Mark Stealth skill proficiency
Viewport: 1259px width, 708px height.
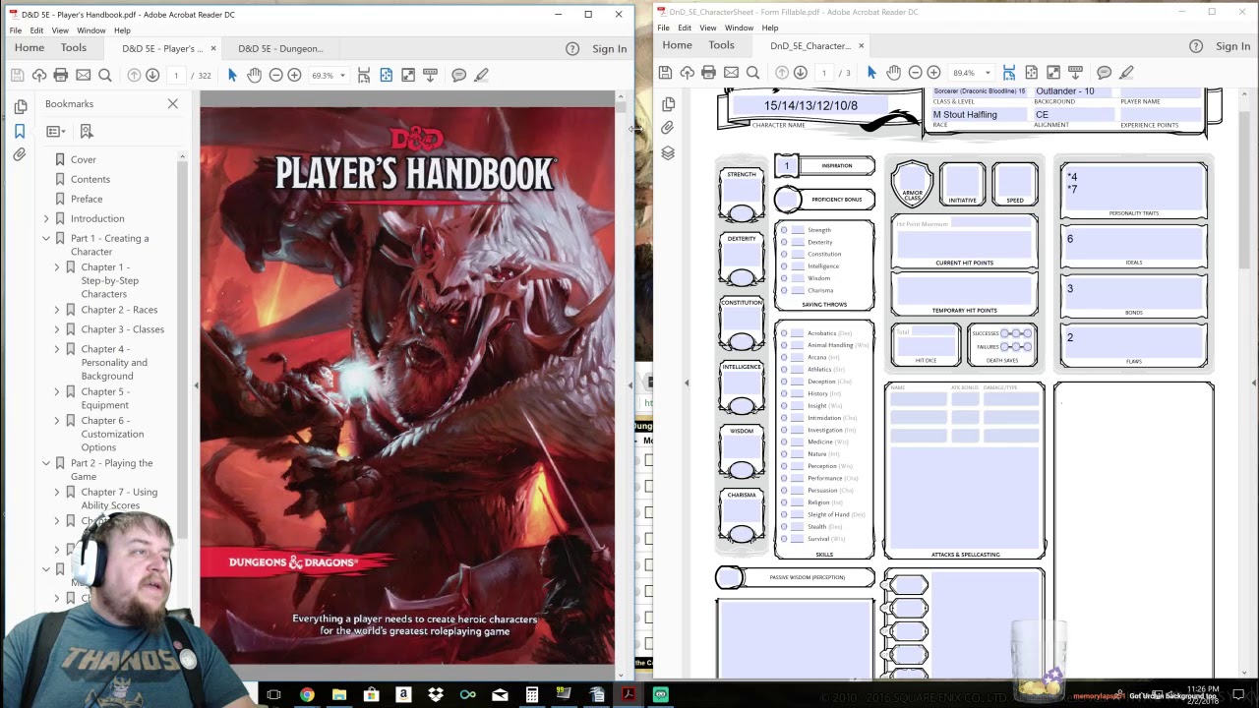point(784,527)
